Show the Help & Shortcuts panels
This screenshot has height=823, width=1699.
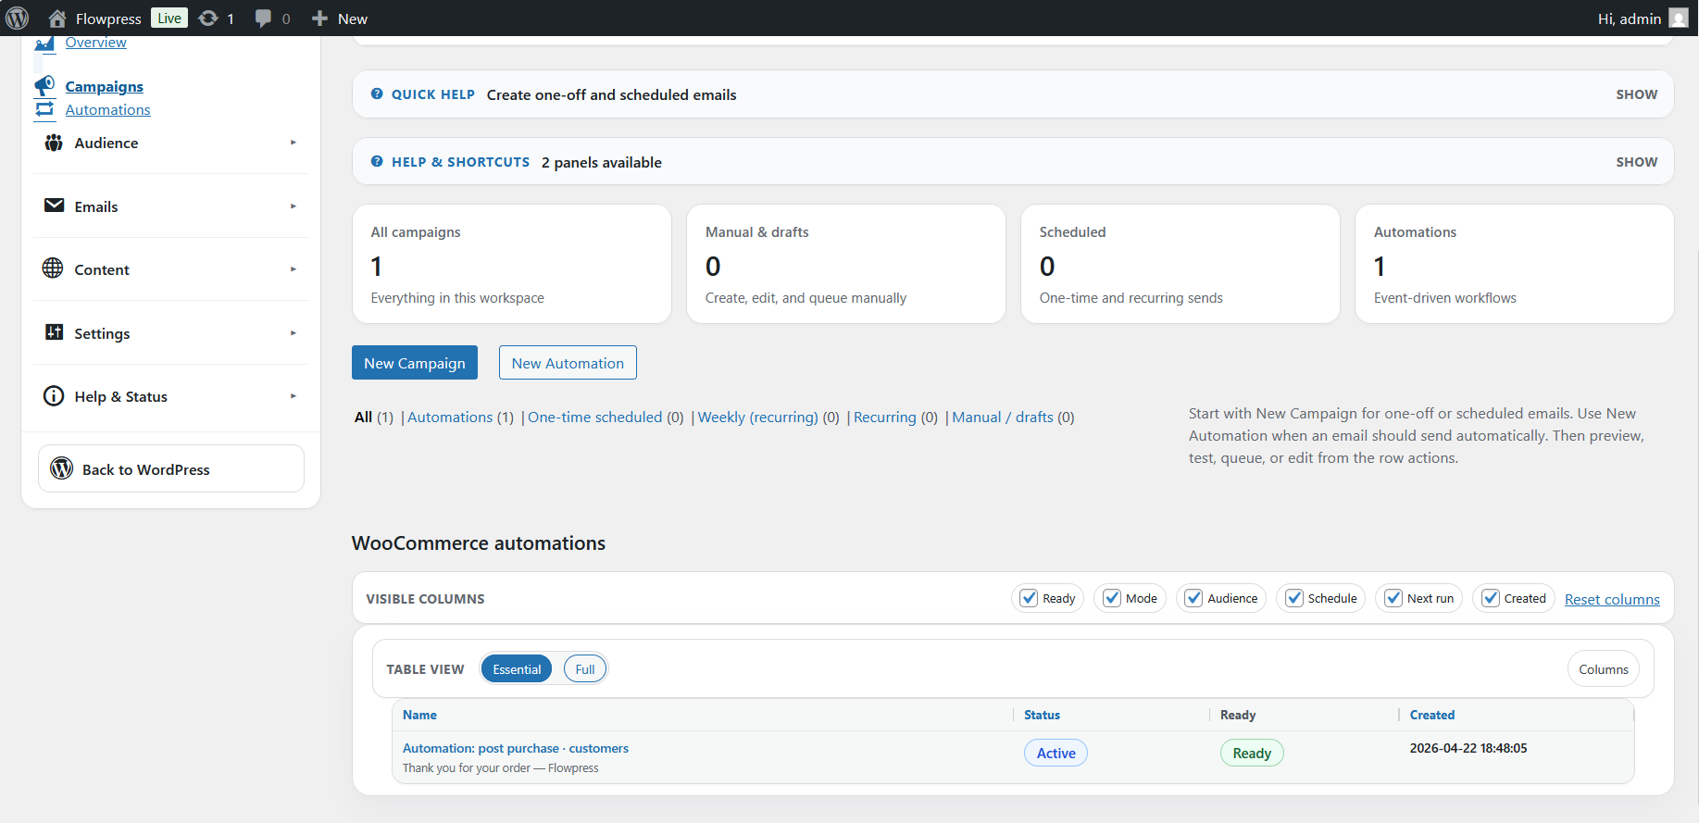click(x=1636, y=162)
